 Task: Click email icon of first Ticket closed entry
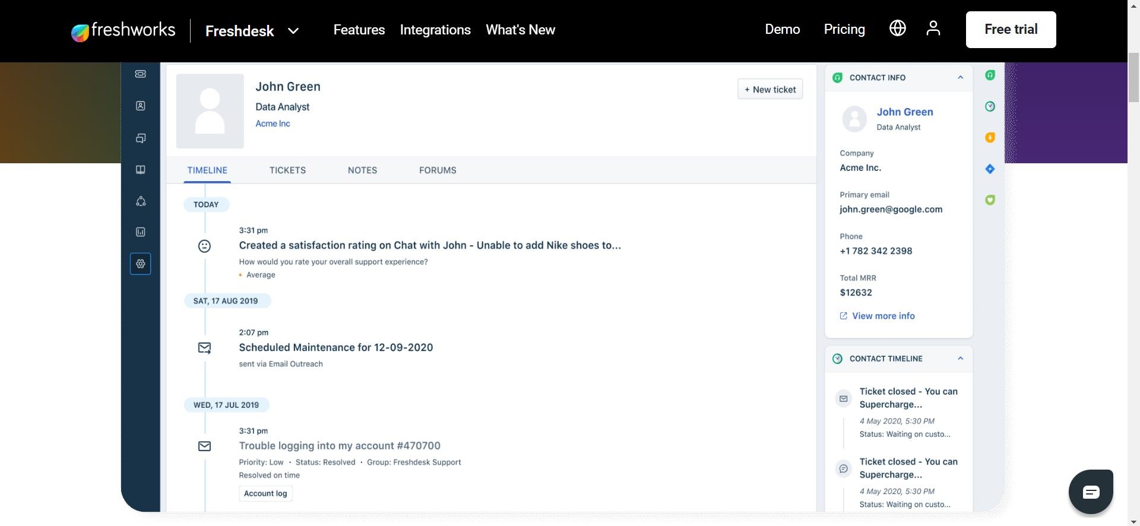pos(843,398)
